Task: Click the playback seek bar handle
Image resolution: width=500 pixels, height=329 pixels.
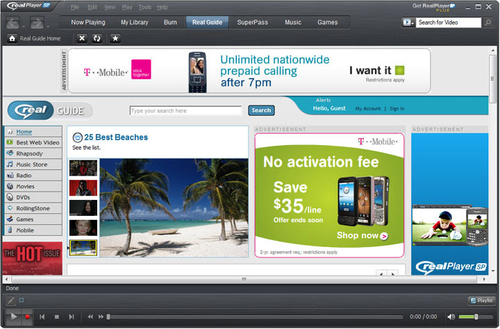Action: coord(109,317)
